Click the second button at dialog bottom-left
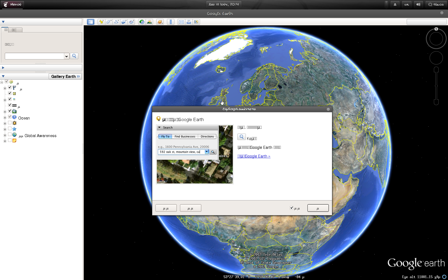448x280 pixels. pos(191,208)
